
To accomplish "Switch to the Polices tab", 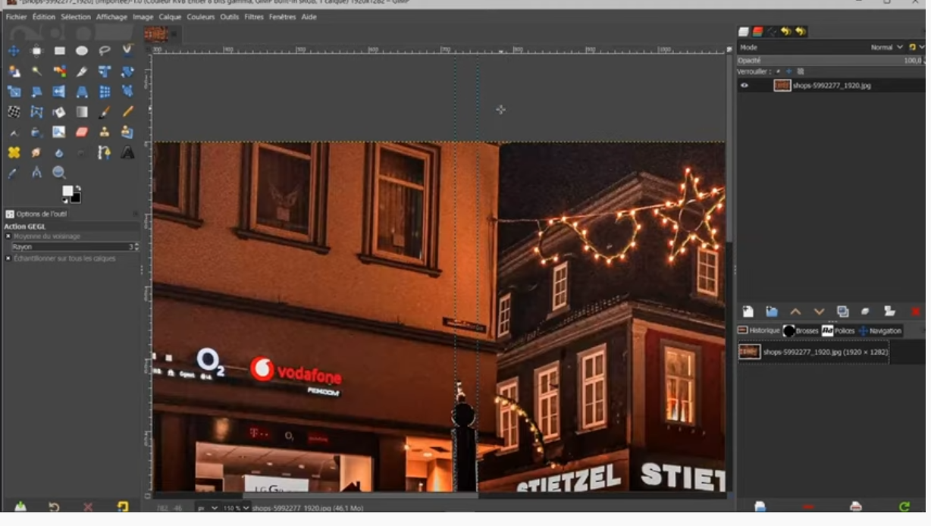I will [839, 331].
